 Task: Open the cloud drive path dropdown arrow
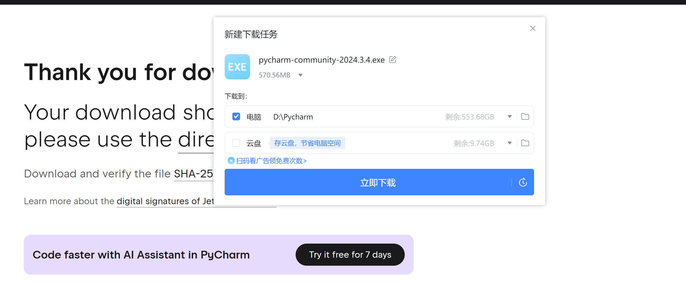(510, 143)
